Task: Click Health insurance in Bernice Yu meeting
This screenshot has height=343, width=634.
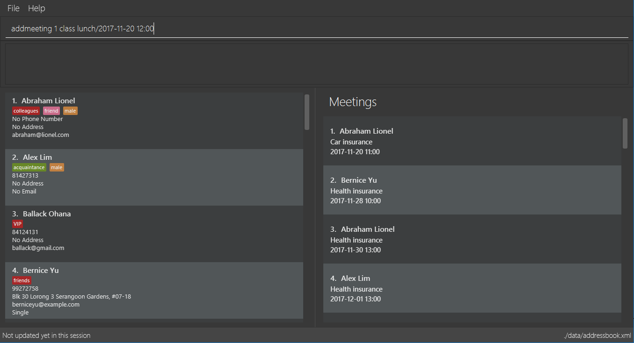Action: (357, 191)
